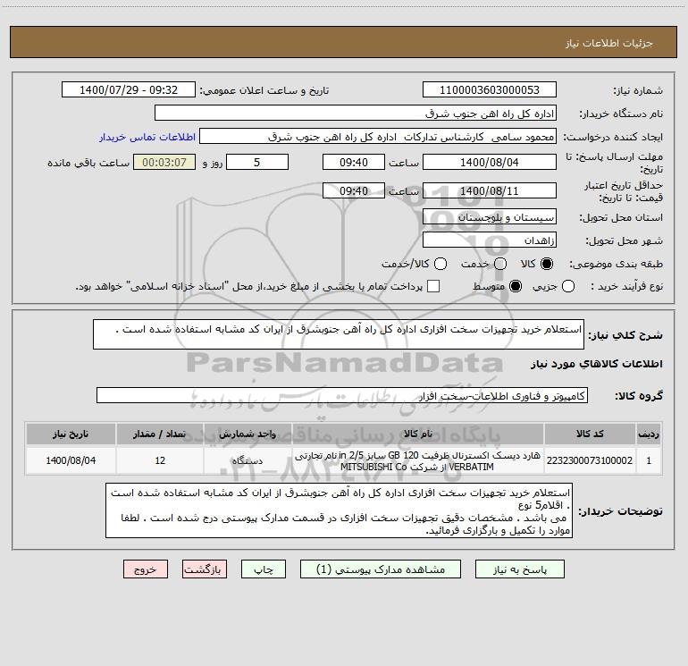Screen dimensions: 688x666
Task: Click the خروج exit button
Action: (x=146, y=569)
